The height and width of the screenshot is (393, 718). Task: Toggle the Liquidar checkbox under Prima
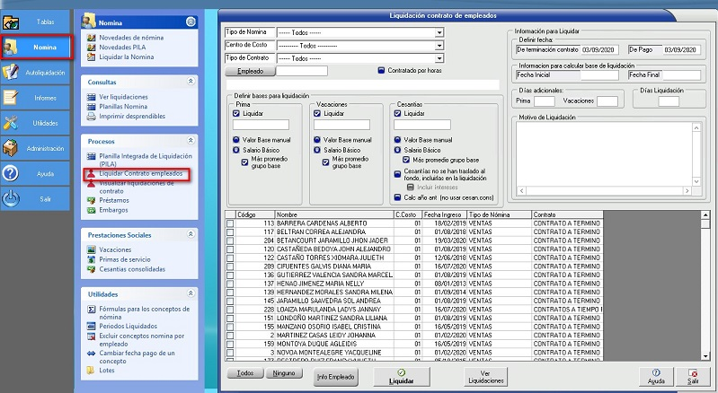(236, 114)
